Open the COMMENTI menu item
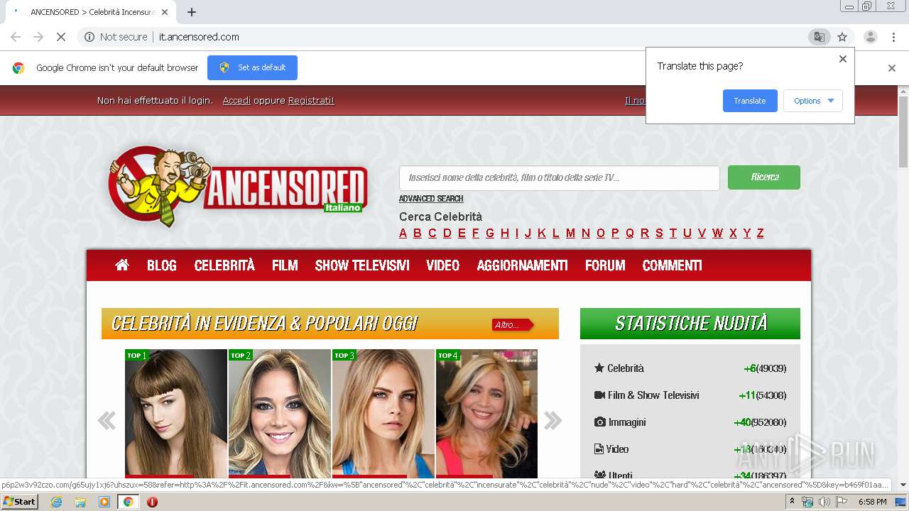Viewport: 909px width, 511px height. pos(673,265)
